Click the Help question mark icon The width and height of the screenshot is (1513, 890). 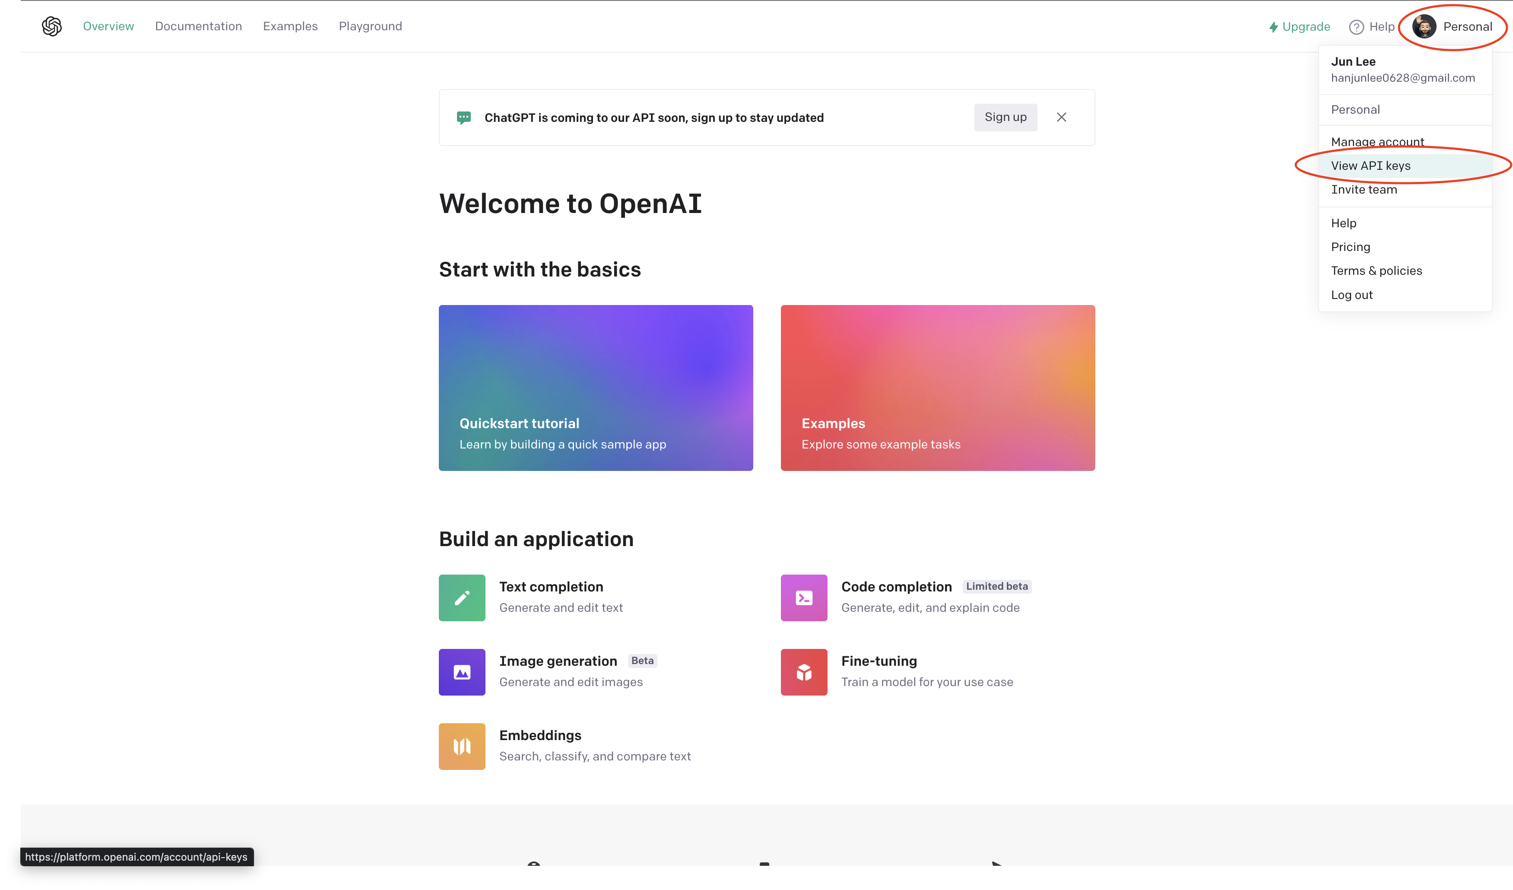(1356, 27)
